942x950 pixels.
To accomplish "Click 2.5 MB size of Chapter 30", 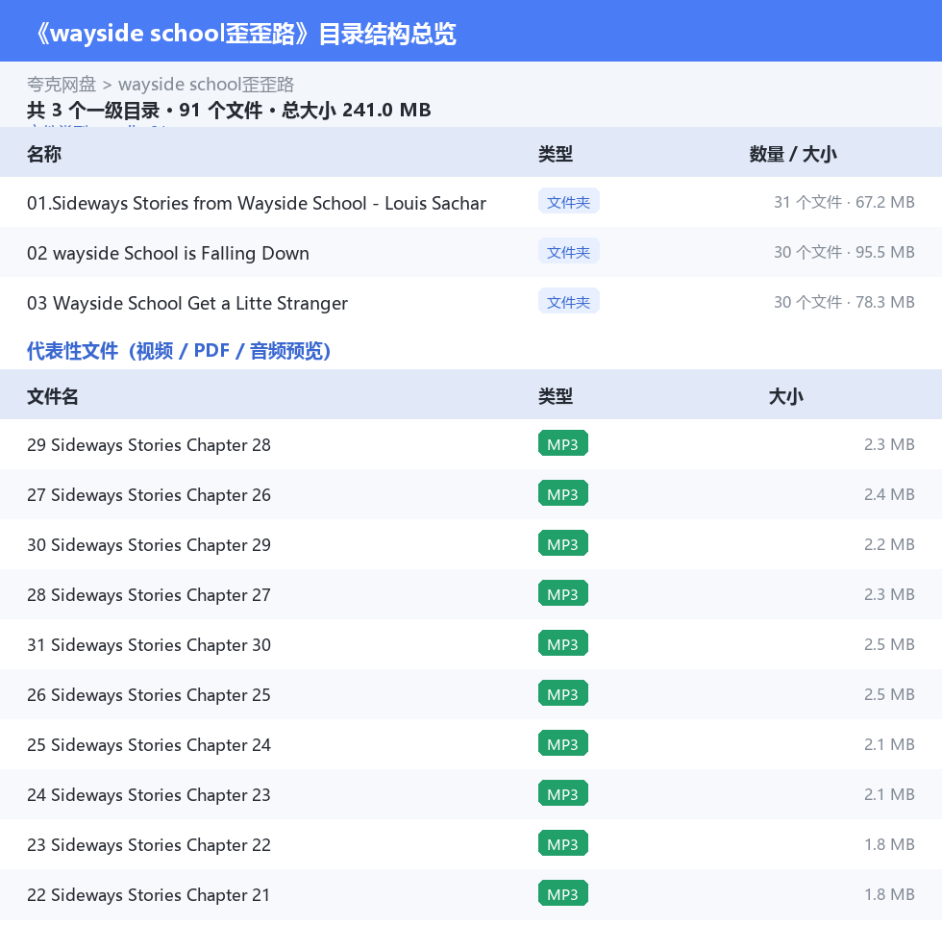I will click(889, 644).
